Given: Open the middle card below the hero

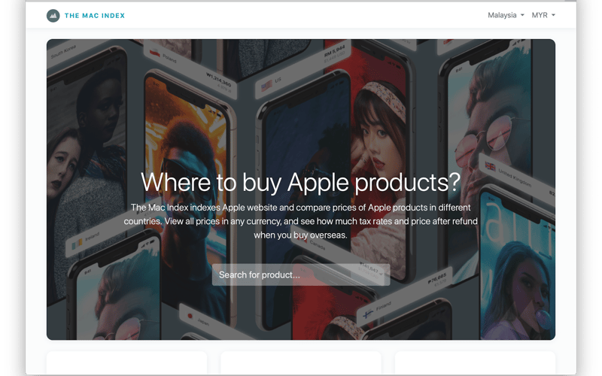Looking at the screenshot, I should [301, 362].
